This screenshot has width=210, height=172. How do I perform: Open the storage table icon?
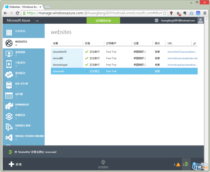pos(9,95)
